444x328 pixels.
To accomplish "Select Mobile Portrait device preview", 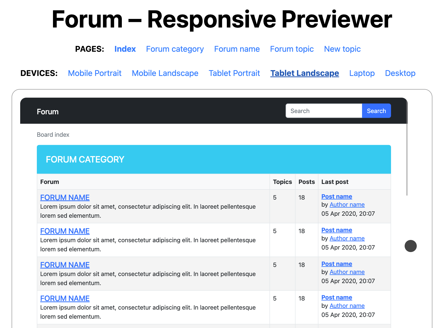I will (x=95, y=73).
